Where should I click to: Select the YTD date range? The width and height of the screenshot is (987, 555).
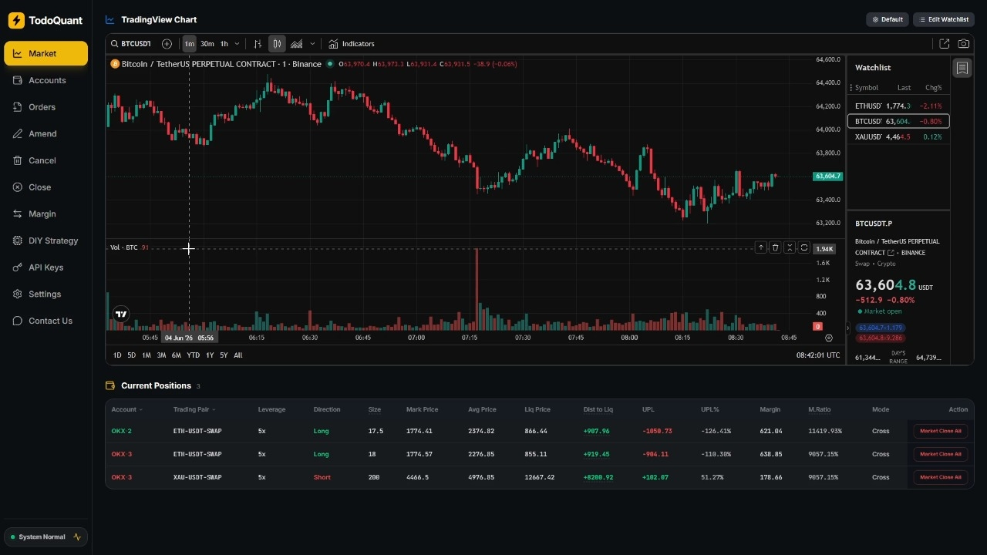193,355
